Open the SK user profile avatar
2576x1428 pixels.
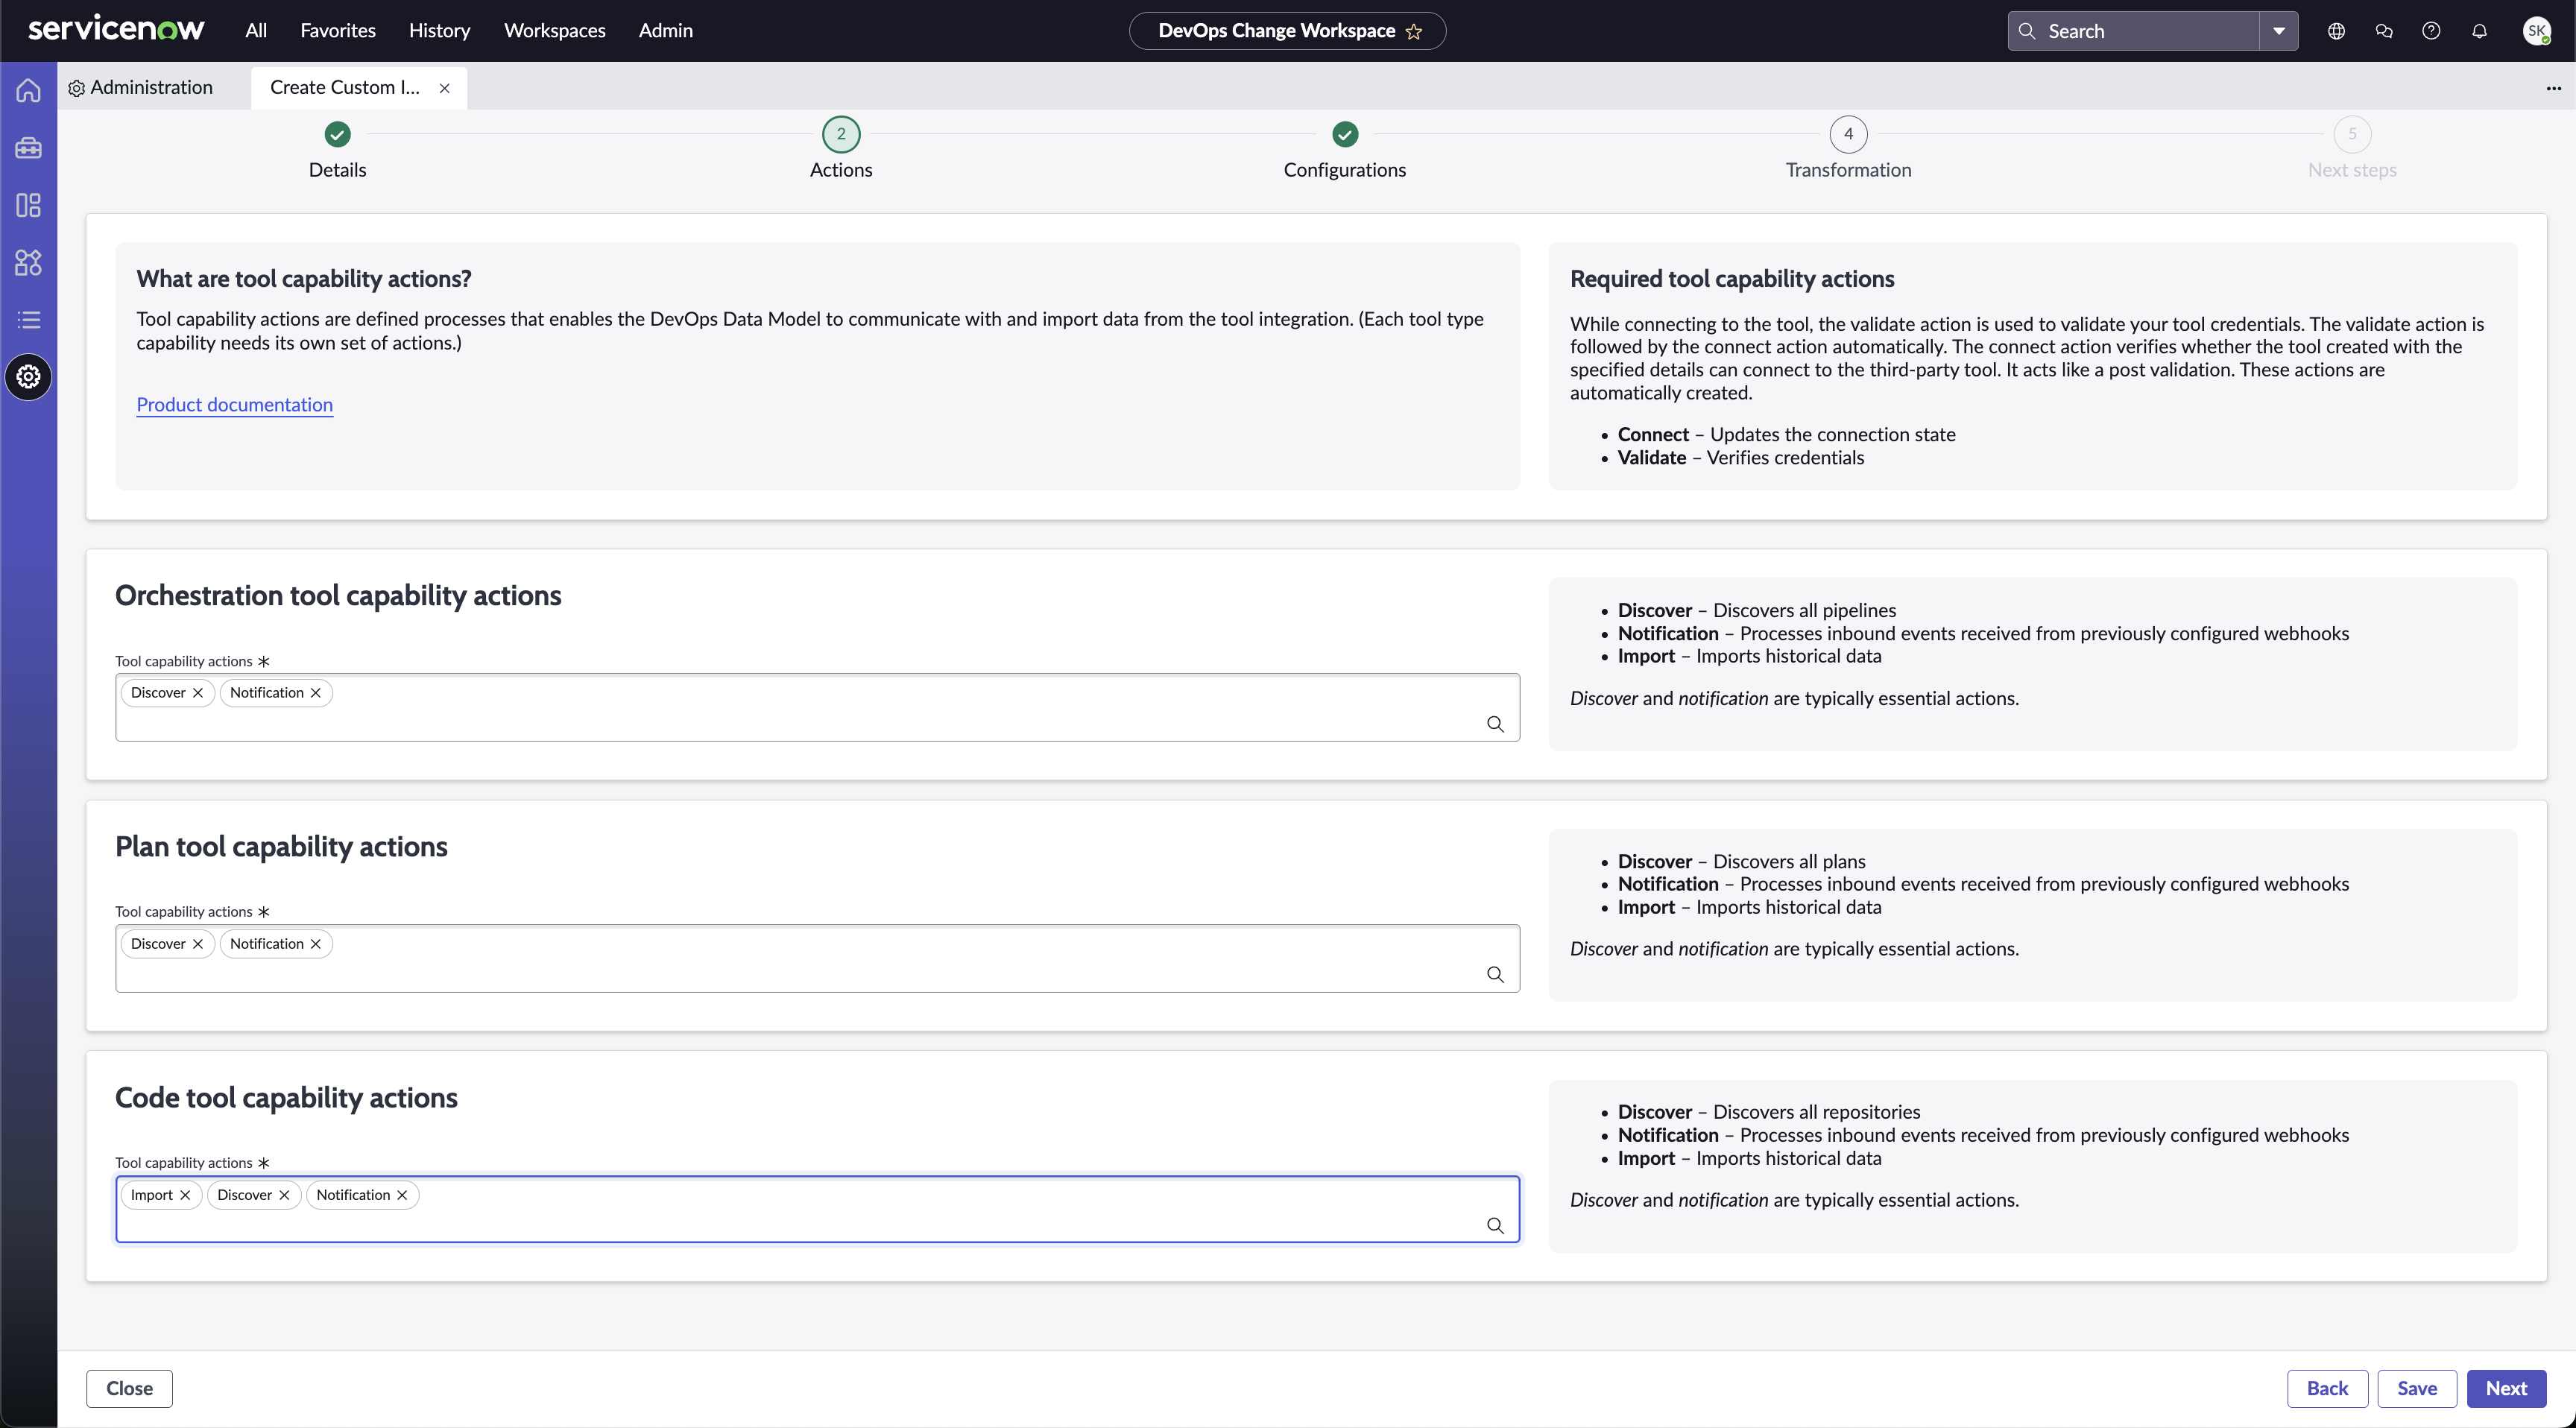click(2536, 31)
